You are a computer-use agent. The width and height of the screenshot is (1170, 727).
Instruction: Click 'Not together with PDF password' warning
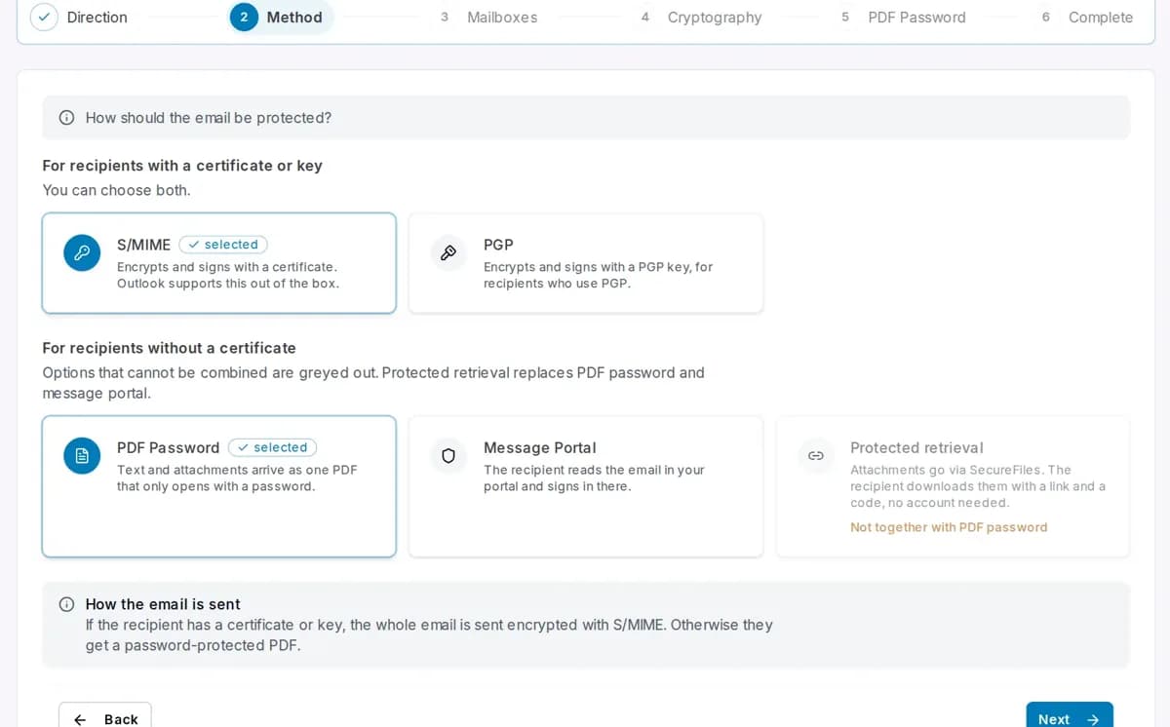tap(949, 527)
